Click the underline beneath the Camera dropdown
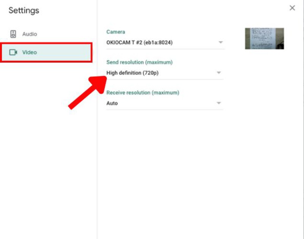The width and height of the screenshot is (304, 239). point(165,49)
